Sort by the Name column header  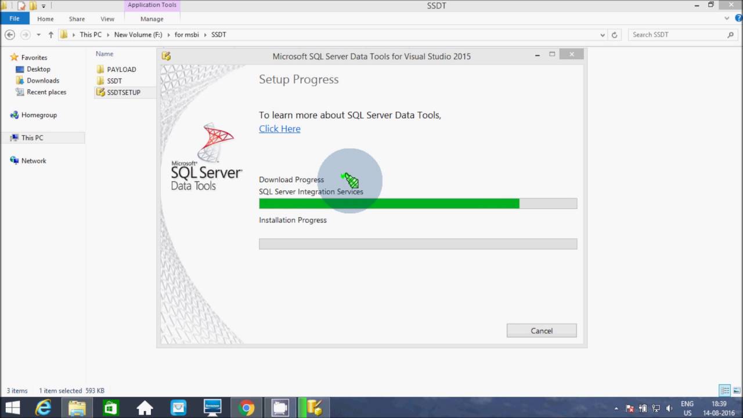tap(104, 54)
